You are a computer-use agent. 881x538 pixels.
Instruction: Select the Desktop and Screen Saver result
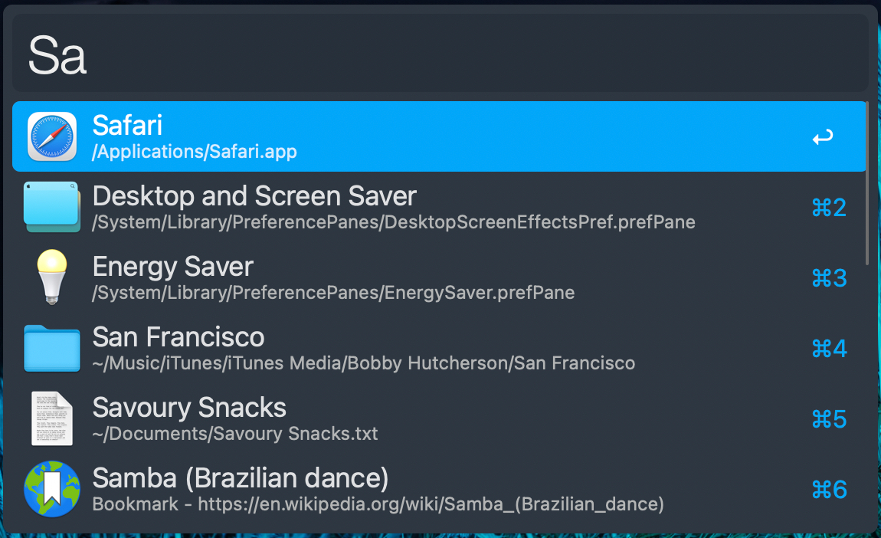click(x=254, y=196)
